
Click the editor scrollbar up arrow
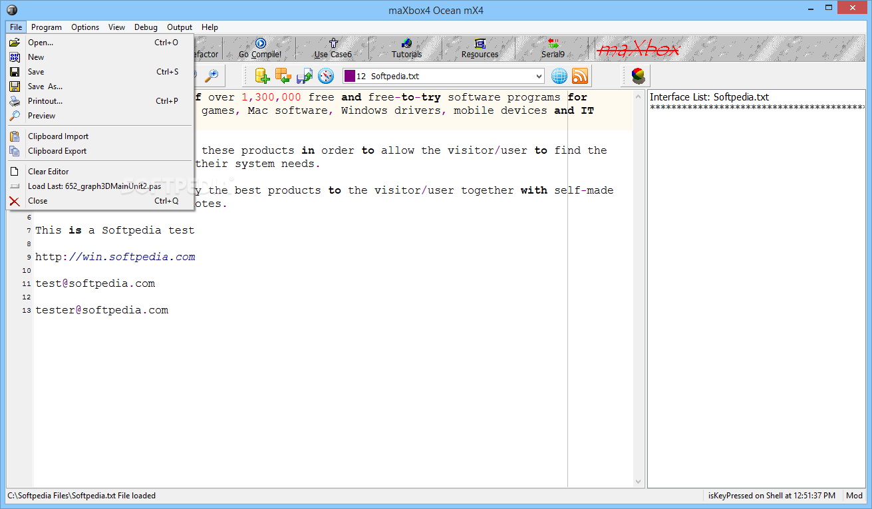tap(639, 96)
